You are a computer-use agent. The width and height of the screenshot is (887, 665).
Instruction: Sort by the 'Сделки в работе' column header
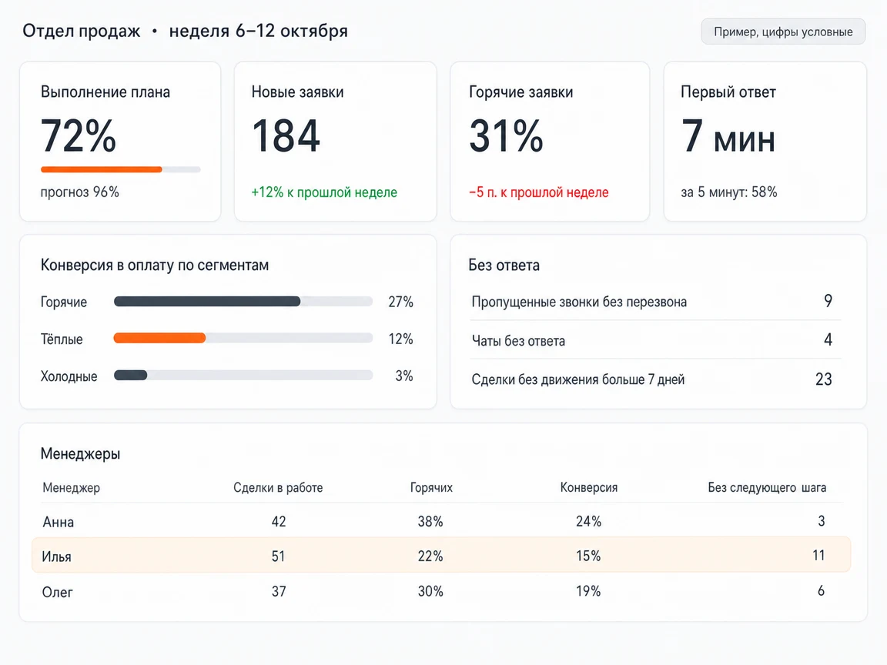click(x=278, y=487)
